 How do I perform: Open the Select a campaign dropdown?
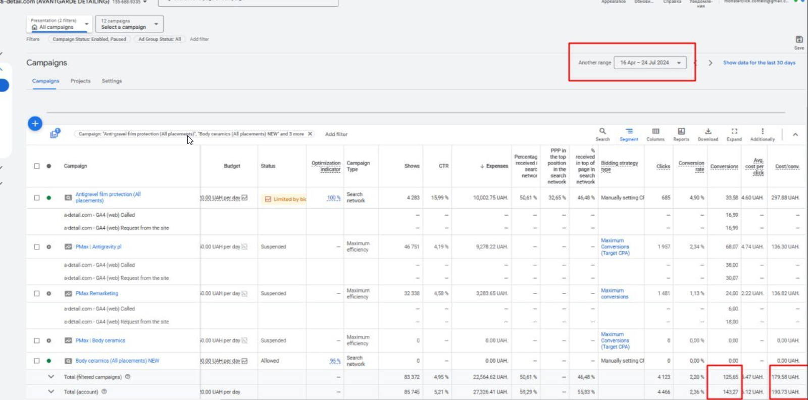pos(129,24)
